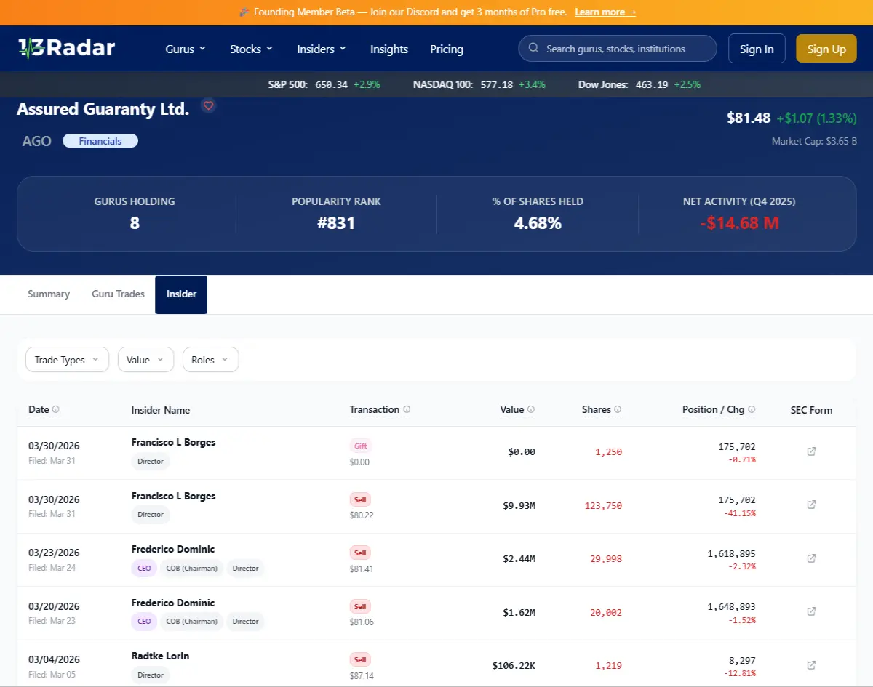Screen dimensions: 873x687
Task: Click the Gift transaction badge
Action: coord(360,446)
